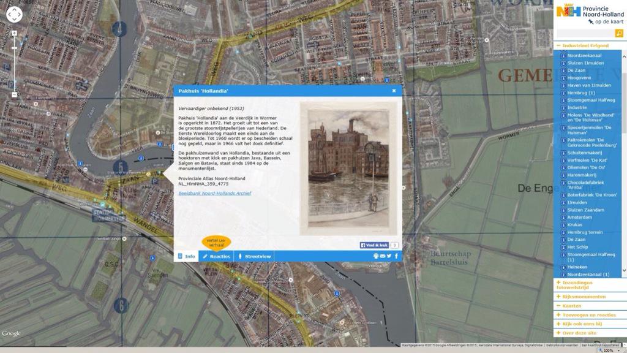
Task: Share on Twitter via bird icon
Action: pos(389,256)
